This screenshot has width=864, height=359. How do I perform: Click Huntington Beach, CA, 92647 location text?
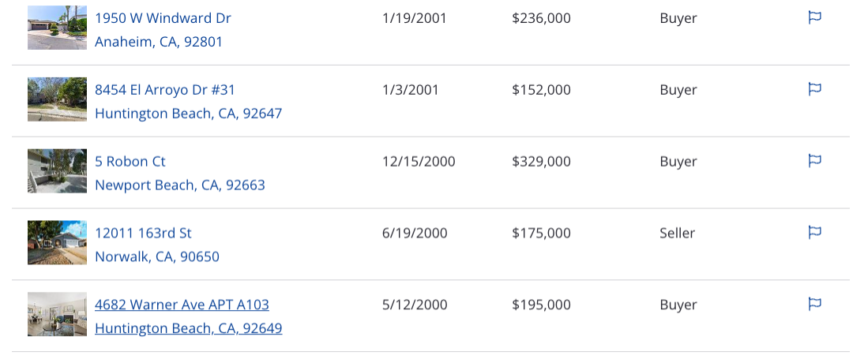click(189, 114)
